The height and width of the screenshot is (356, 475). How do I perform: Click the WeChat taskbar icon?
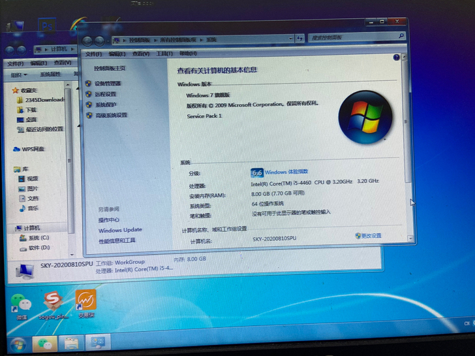(45, 344)
